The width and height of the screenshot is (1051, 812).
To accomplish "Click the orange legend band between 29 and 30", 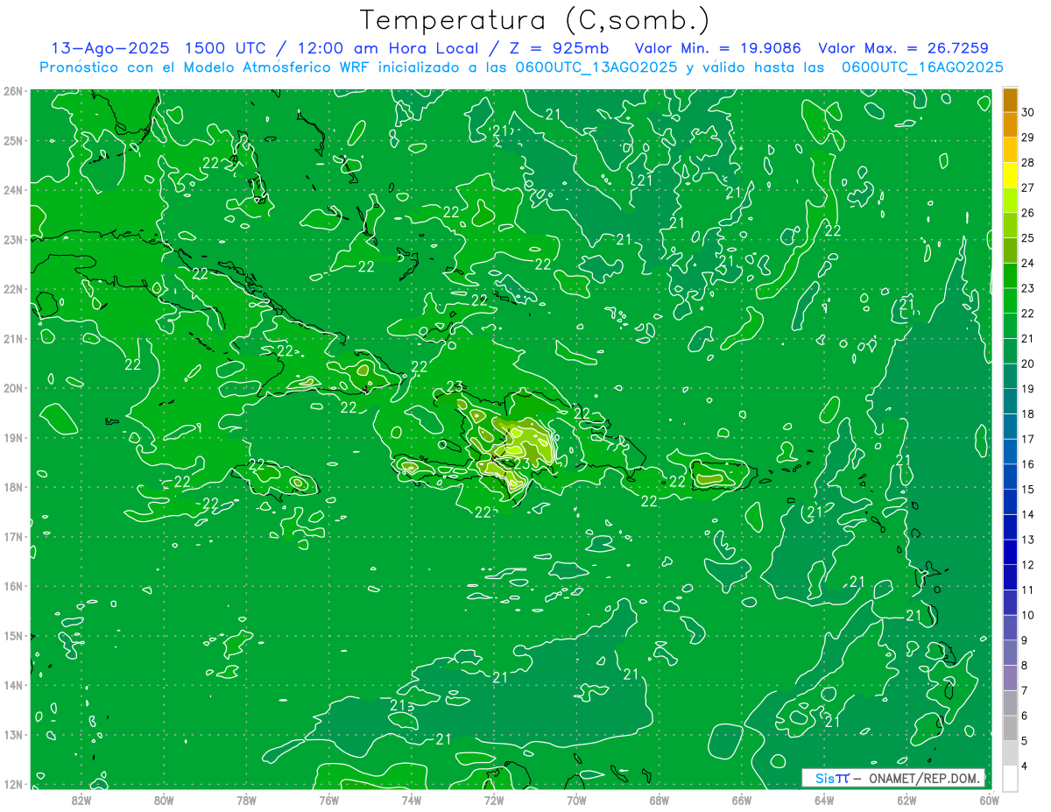I will [1010, 124].
